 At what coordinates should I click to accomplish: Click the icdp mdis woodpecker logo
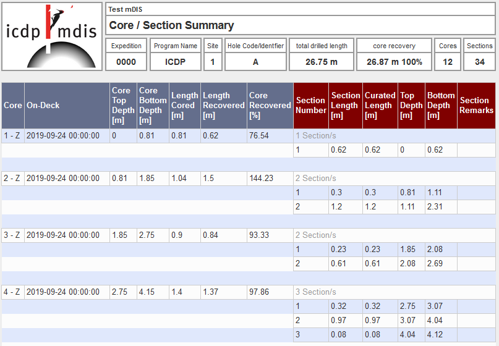click(51, 36)
